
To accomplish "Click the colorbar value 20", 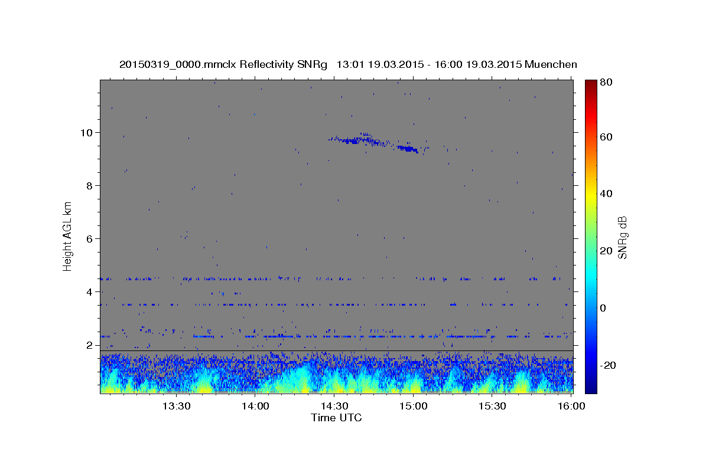I will 607,251.
